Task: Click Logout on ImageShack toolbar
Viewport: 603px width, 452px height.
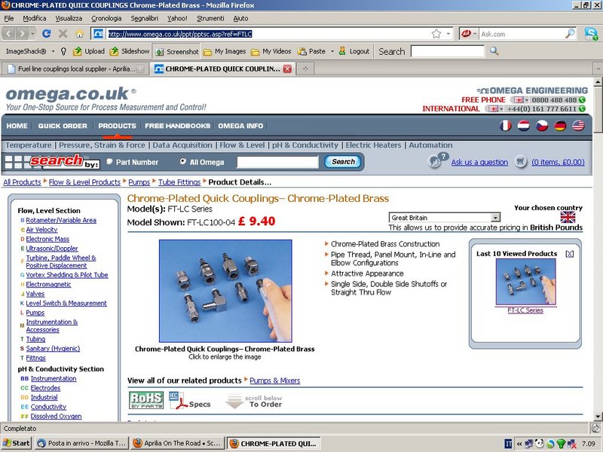Action: click(x=354, y=51)
